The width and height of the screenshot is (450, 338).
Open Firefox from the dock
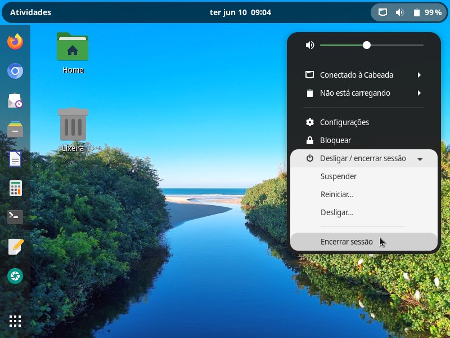tap(15, 42)
